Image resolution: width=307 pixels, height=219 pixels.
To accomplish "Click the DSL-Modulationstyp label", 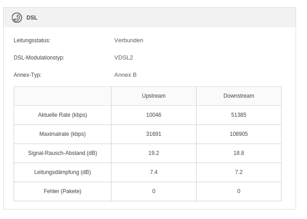I will (39, 58).
